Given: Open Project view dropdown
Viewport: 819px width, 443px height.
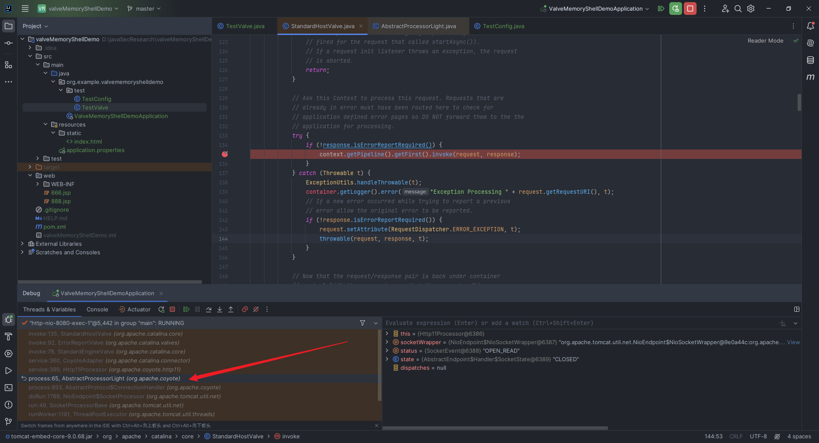Looking at the screenshot, I should coord(35,26).
